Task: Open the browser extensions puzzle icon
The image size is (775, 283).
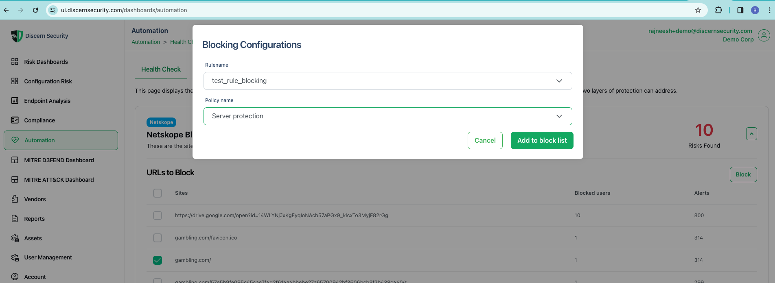Action: click(x=718, y=10)
